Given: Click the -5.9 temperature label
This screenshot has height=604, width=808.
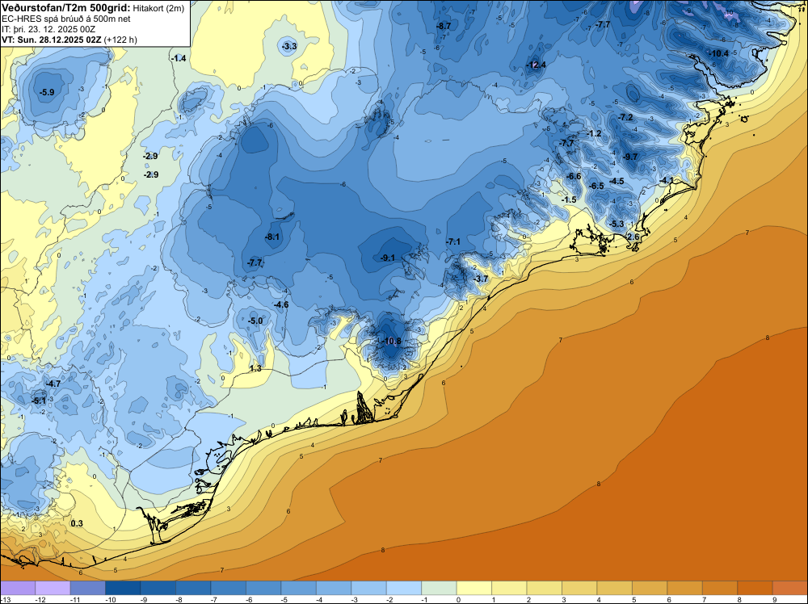Looking at the screenshot, I should tap(47, 92).
